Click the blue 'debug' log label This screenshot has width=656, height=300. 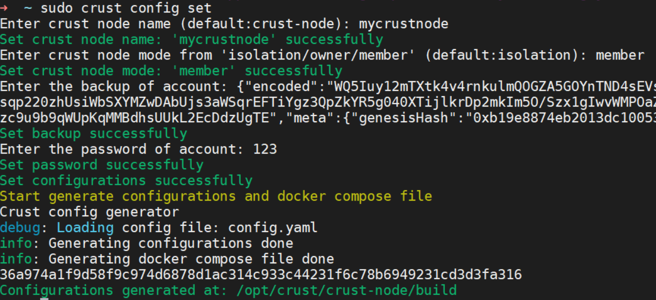point(20,228)
